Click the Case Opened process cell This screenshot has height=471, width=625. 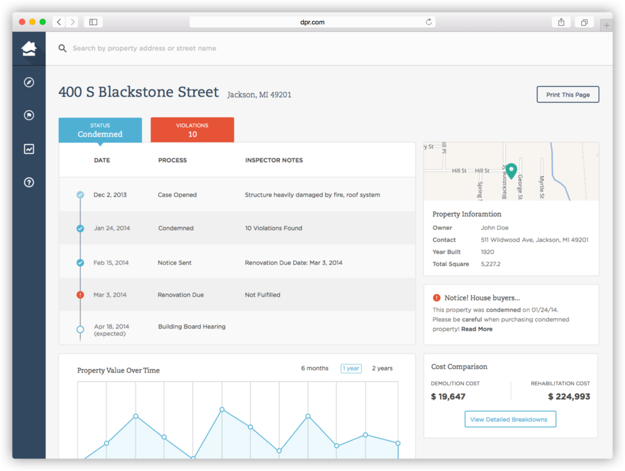[x=177, y=195]
